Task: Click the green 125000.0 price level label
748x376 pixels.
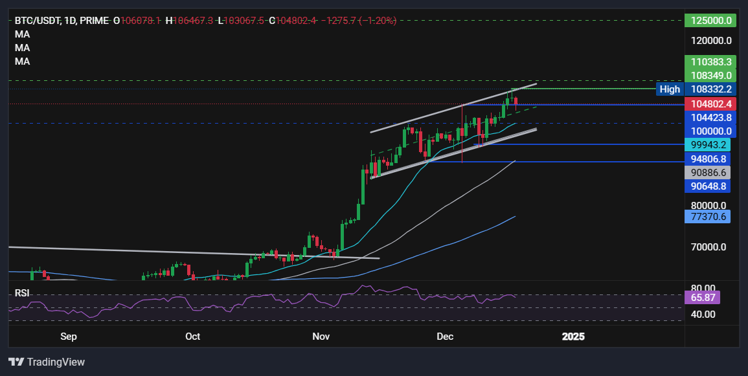Action: tap(708, 20)
